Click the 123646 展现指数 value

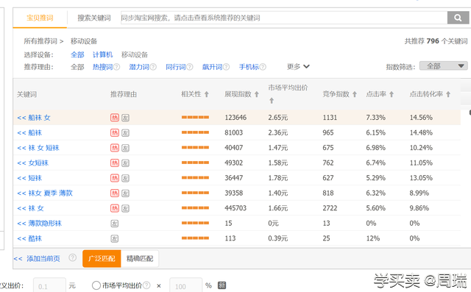pyautogui.click(x=235, y=118)
